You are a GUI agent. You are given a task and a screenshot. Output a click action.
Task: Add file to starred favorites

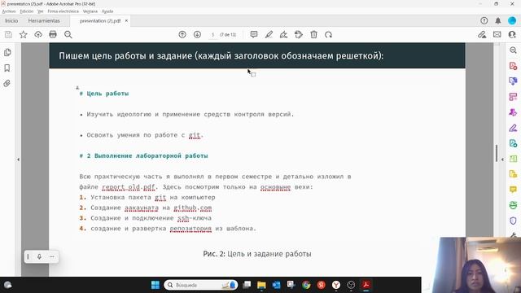click(24, 34)
